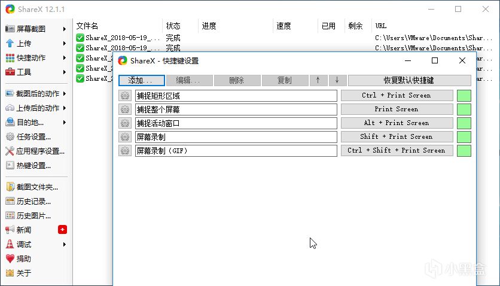Expand the 工具 submenu arrow

65,72
